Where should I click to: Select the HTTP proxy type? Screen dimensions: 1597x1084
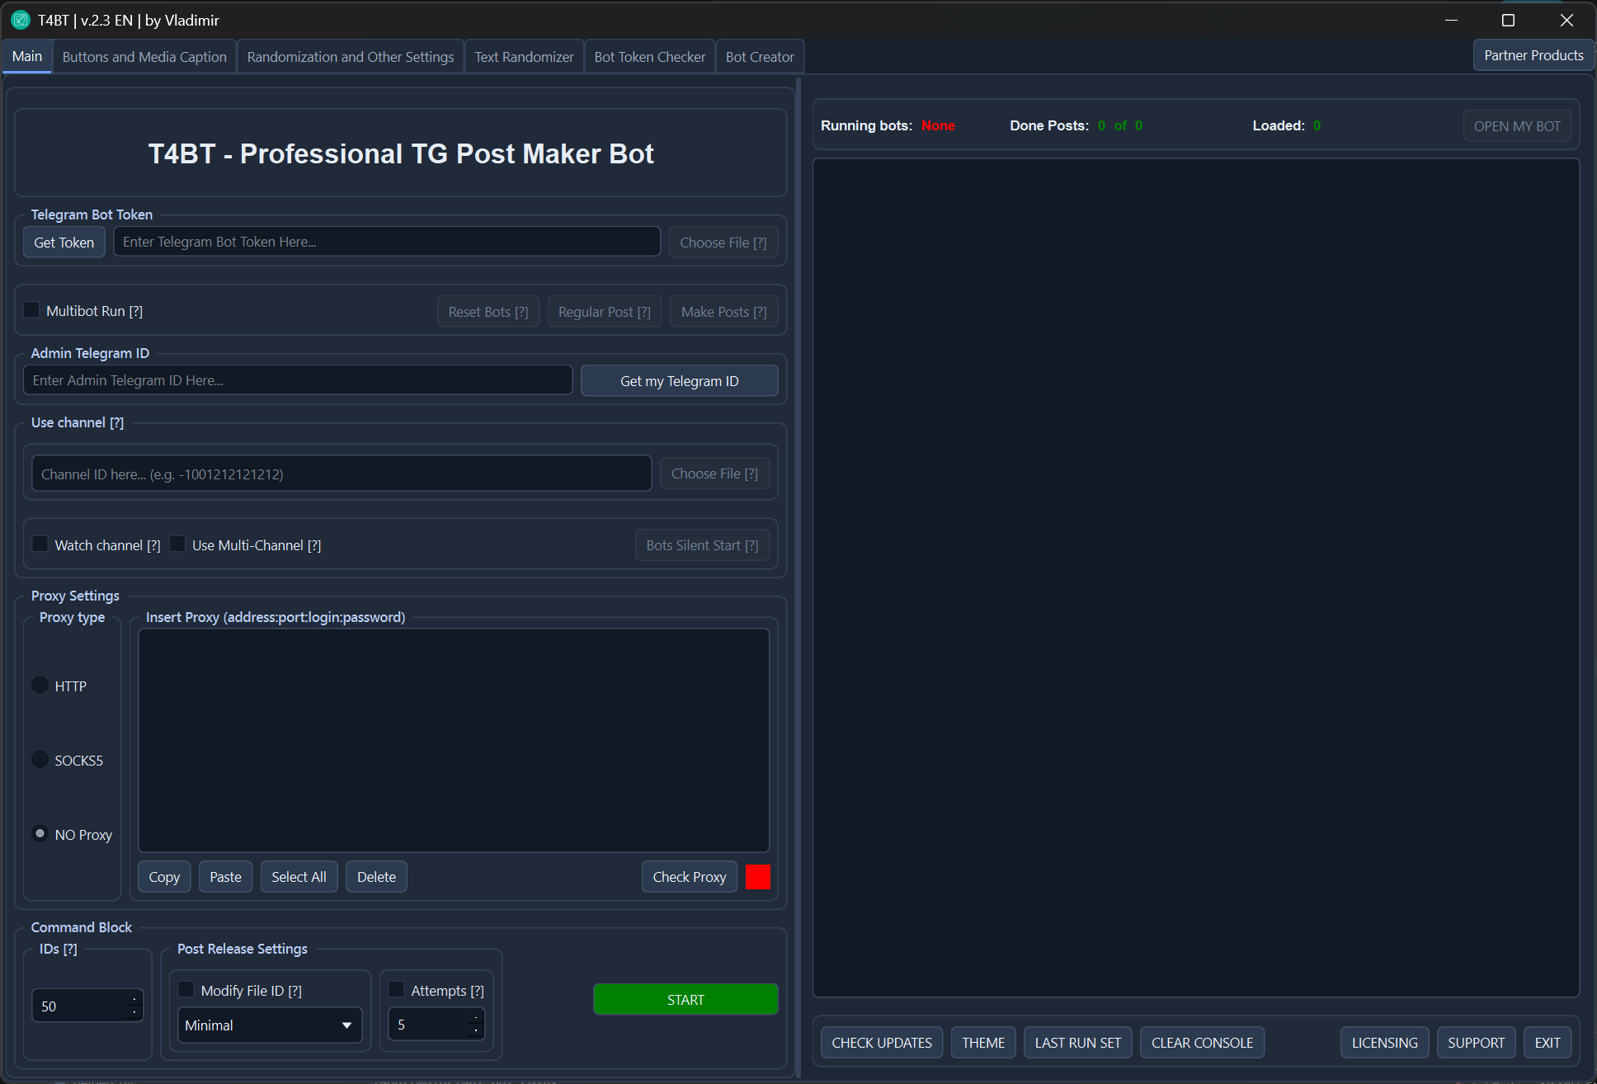click(40, 686)
